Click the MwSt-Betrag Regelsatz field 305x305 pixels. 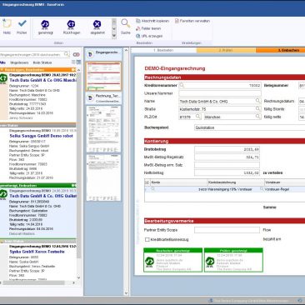227,157
